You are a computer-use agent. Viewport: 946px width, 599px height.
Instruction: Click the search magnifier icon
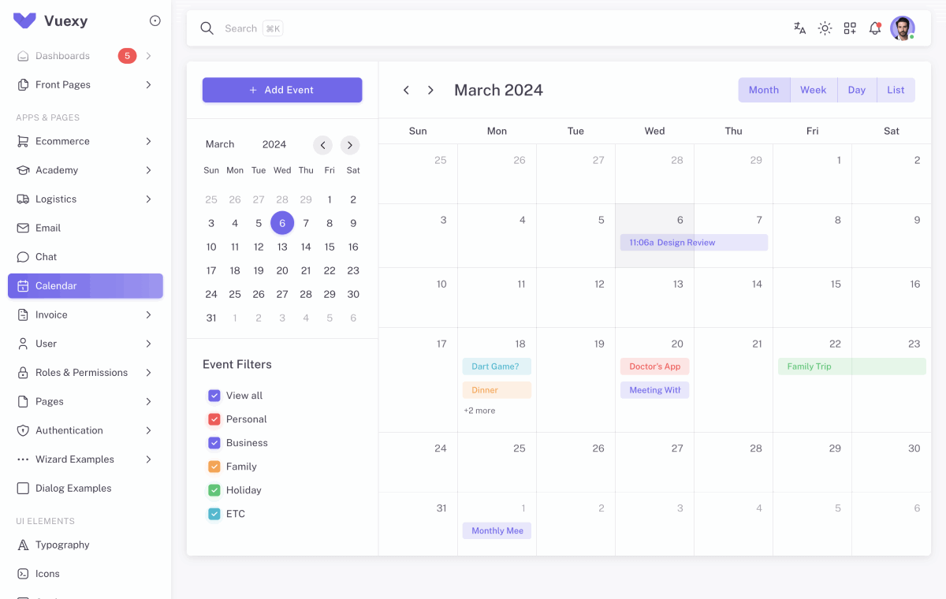pos(207,28)
